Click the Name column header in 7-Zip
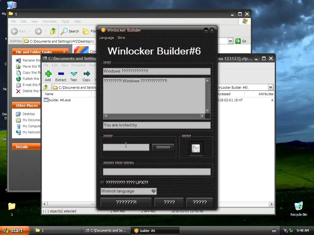Screen dimensions: 314x235 pyautogui.click(x=49, y=94)
